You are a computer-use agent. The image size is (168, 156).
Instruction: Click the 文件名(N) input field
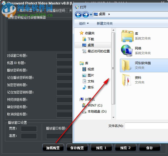click(146, 126)
